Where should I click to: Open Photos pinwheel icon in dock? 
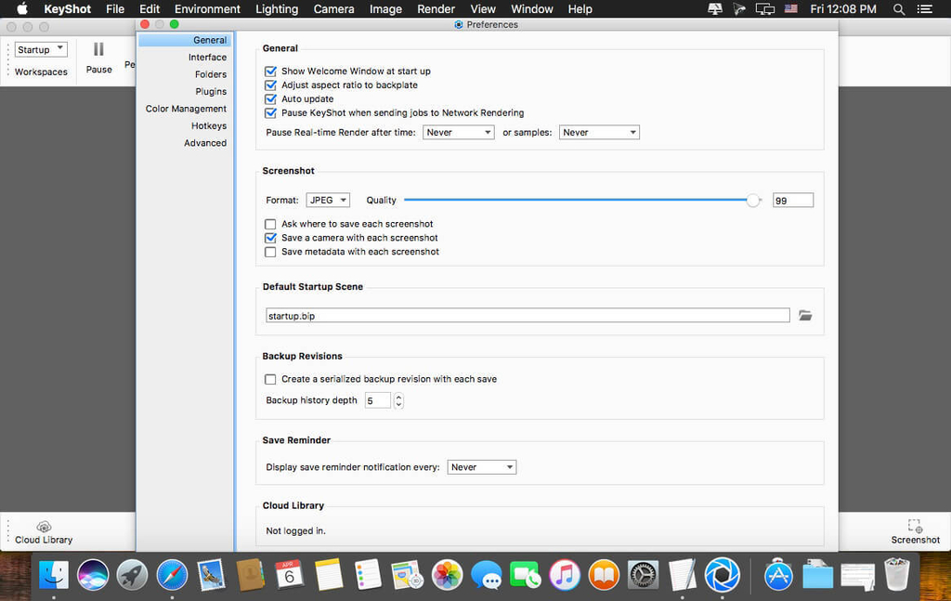click(x=447, y=574)
